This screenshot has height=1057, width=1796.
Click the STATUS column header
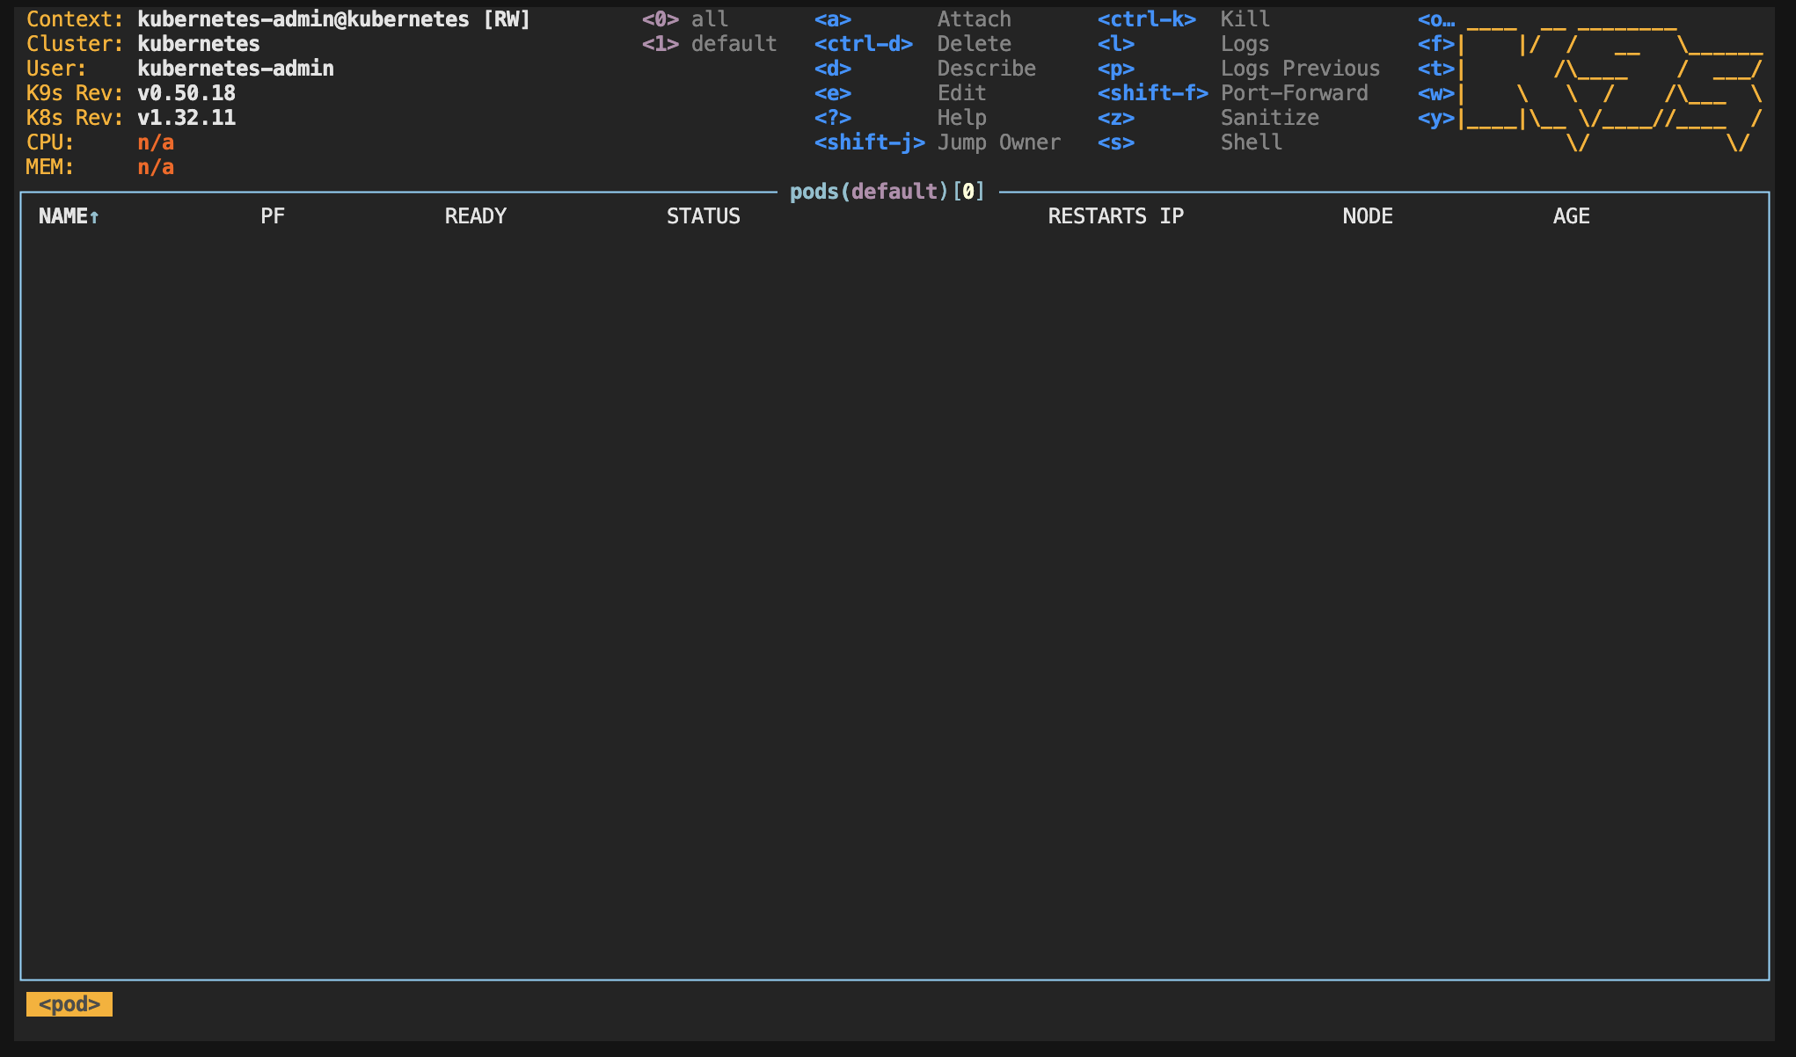pos(703,216)
